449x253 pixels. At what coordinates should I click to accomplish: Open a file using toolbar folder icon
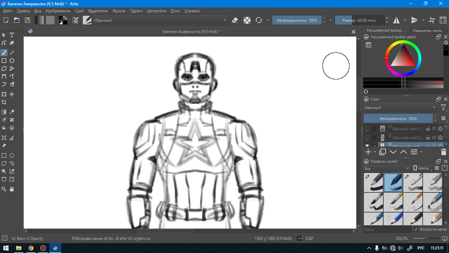tap(16, 20)
